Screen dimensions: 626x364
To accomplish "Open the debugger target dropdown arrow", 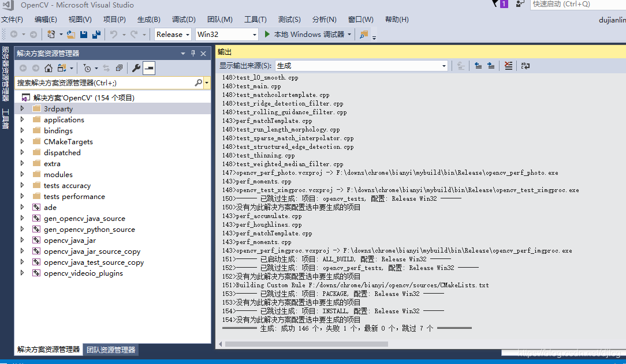I will tap(349, 35).
